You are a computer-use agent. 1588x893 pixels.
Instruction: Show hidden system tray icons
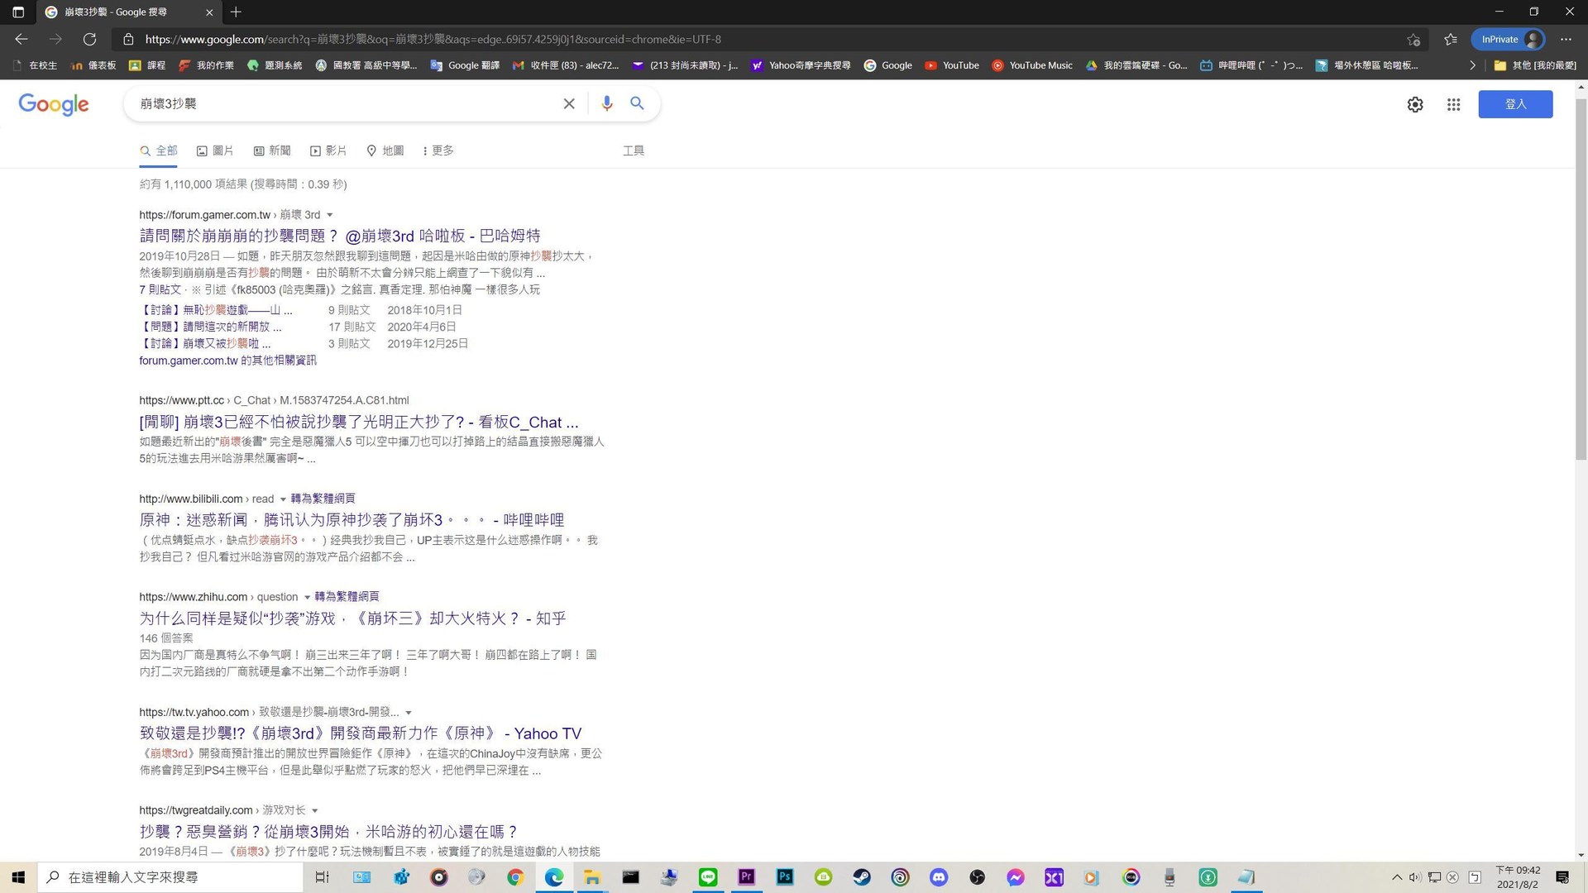pos(1397,877)
